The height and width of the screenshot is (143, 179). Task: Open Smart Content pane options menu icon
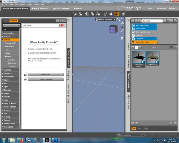click(x=69, y=20)
